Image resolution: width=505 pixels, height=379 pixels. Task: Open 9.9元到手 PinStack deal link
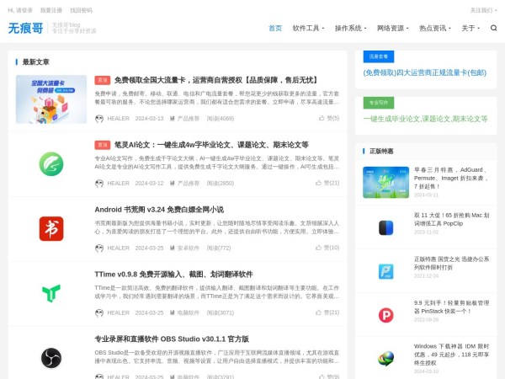451,307
